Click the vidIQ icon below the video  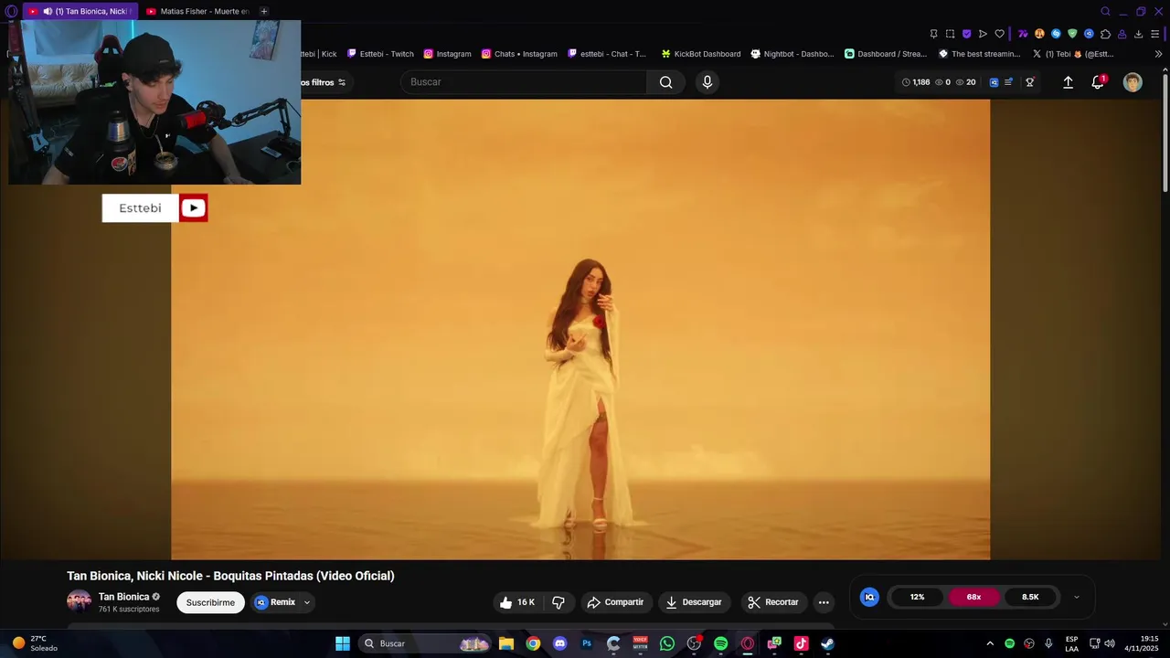[869, 597]
